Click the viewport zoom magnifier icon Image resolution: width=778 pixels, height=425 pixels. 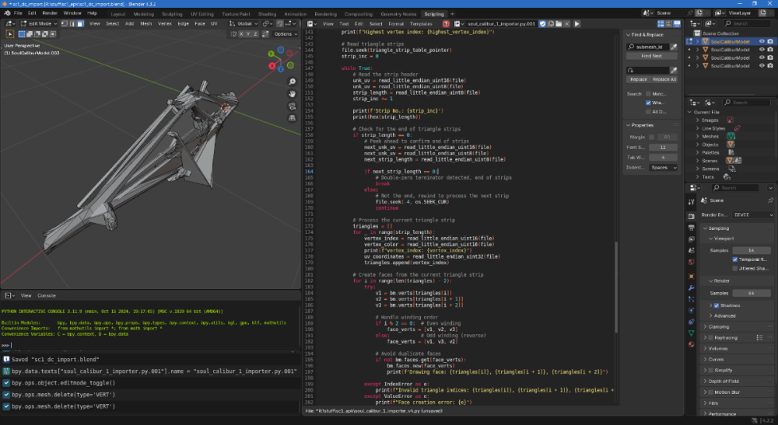click(292, 82)
